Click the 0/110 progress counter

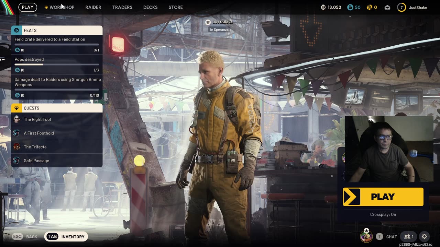point(95,95)
